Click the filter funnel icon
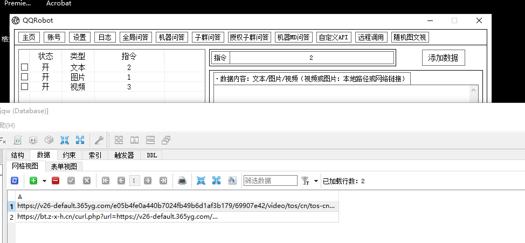The height and width of the screenshot is (243, 525). (305, 180)
